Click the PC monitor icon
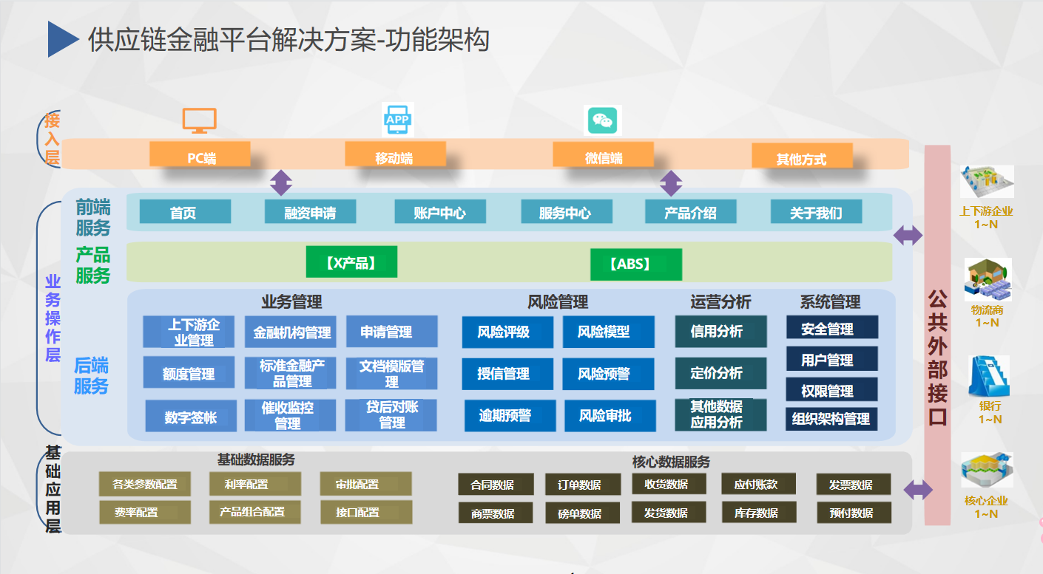Image resolution: width=1043 pixels, height=574 pixels. click(199, 121)
